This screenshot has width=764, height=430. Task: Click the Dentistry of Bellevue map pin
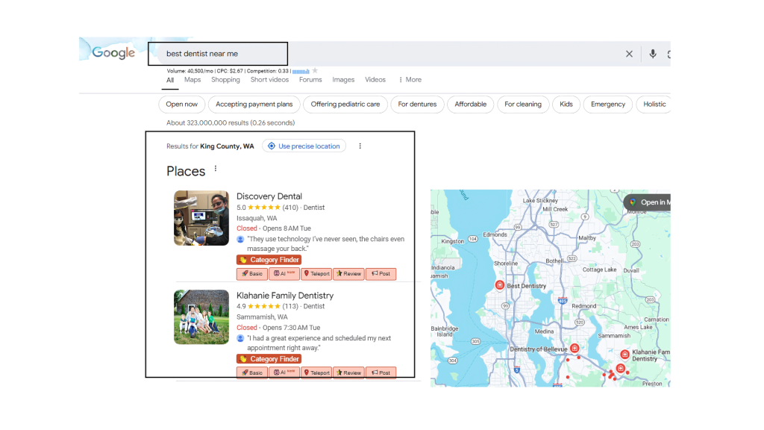point(574,348)
